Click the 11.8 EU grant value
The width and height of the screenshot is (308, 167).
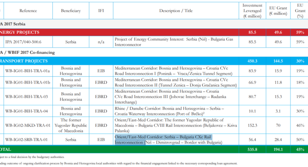[x=278, y=82]
